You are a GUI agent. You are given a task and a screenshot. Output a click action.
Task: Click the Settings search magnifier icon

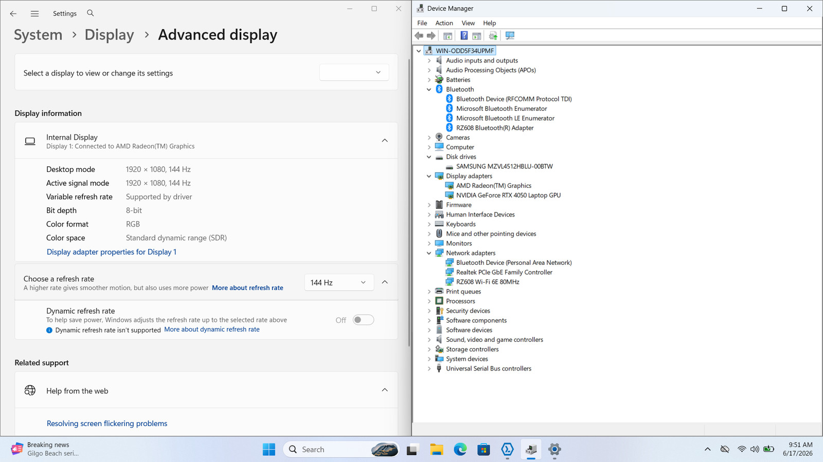[91, 13]
